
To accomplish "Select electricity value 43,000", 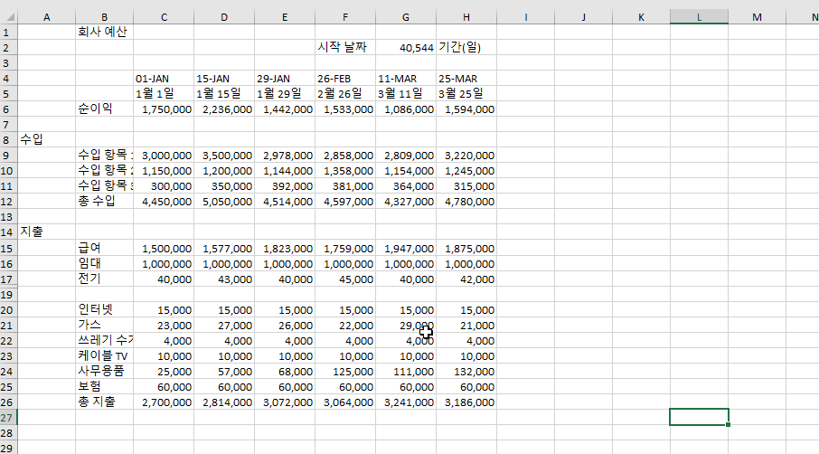I will click(x=224, y=279).
